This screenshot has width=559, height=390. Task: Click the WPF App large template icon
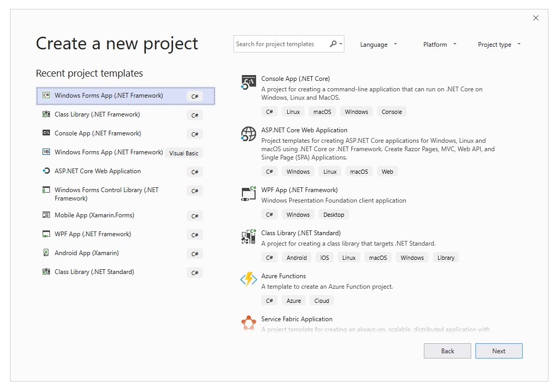click(249, 194)
